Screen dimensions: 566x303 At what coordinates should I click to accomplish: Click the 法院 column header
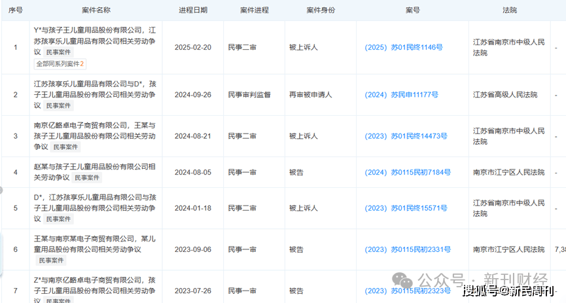pyautogui.click(x=510, y=10)
